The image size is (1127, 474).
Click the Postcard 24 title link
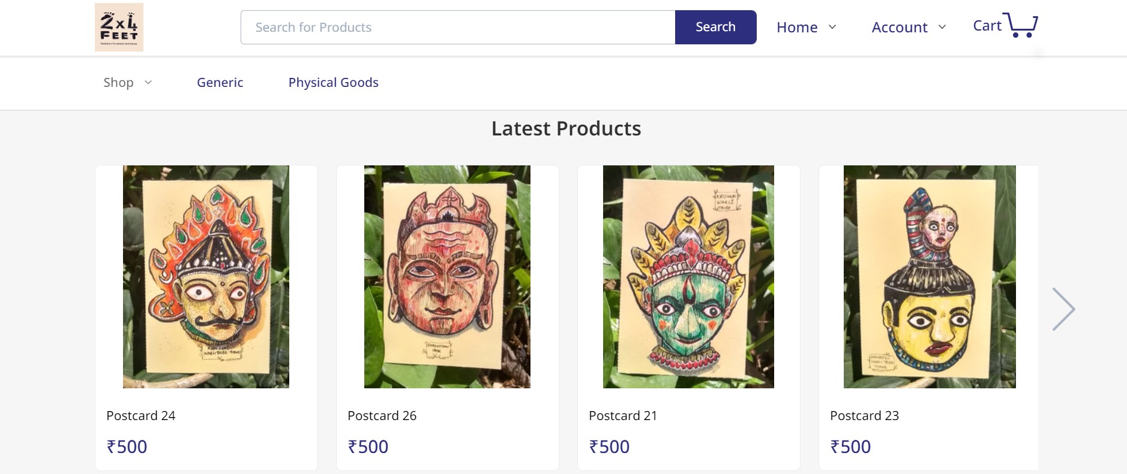(x=140, y=416)
